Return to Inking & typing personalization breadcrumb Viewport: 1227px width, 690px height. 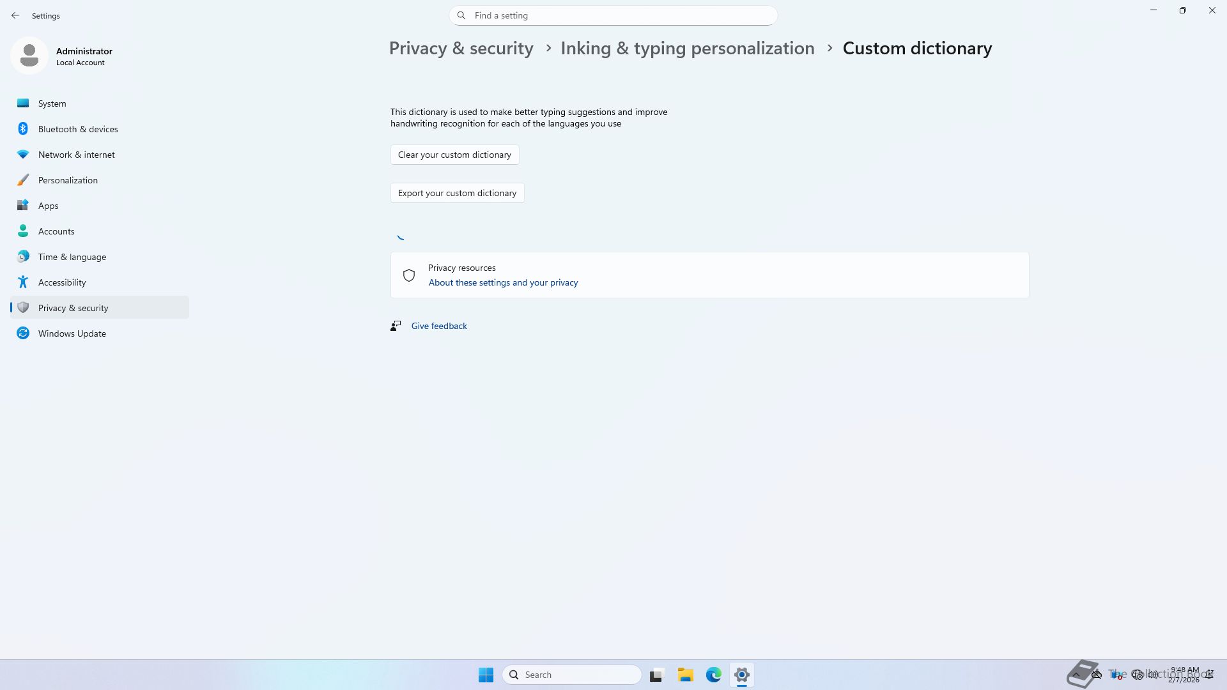[x=687, y=49]
